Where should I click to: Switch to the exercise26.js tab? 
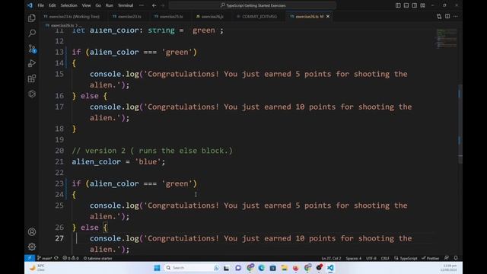210,17
